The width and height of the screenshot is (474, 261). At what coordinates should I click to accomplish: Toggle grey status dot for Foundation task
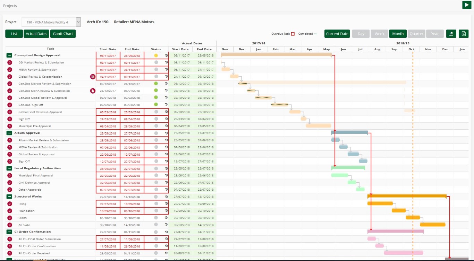click(156, 211)
